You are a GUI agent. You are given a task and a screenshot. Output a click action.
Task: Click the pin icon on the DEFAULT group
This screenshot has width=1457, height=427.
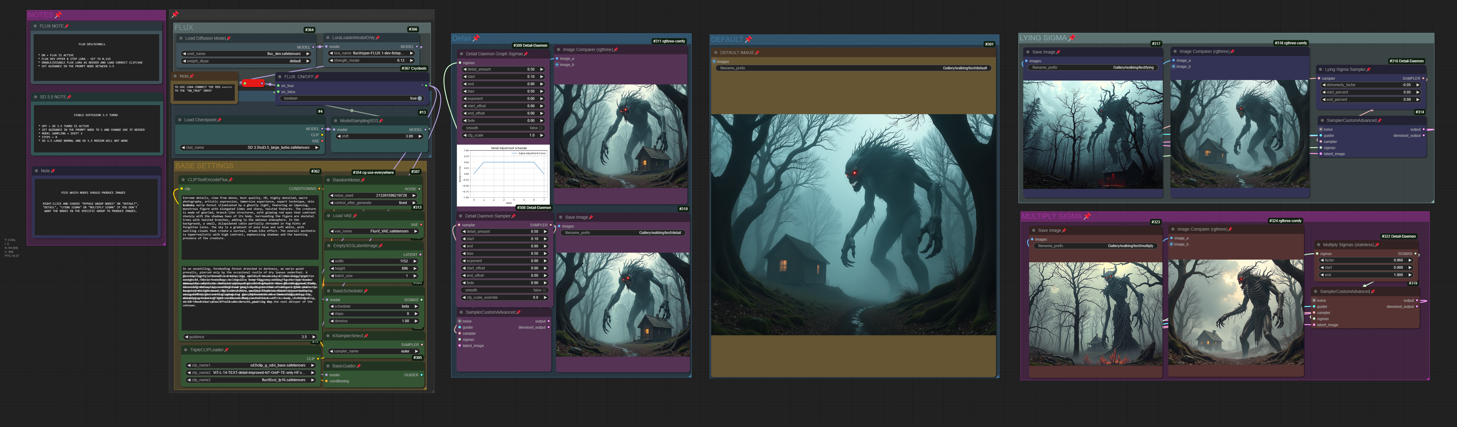point(748,39)
